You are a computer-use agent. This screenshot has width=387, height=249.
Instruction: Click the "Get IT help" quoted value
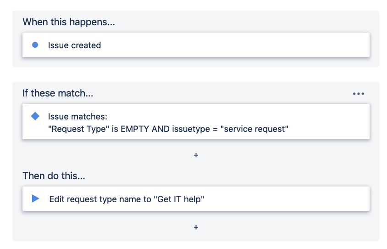[x=179, y=199]
